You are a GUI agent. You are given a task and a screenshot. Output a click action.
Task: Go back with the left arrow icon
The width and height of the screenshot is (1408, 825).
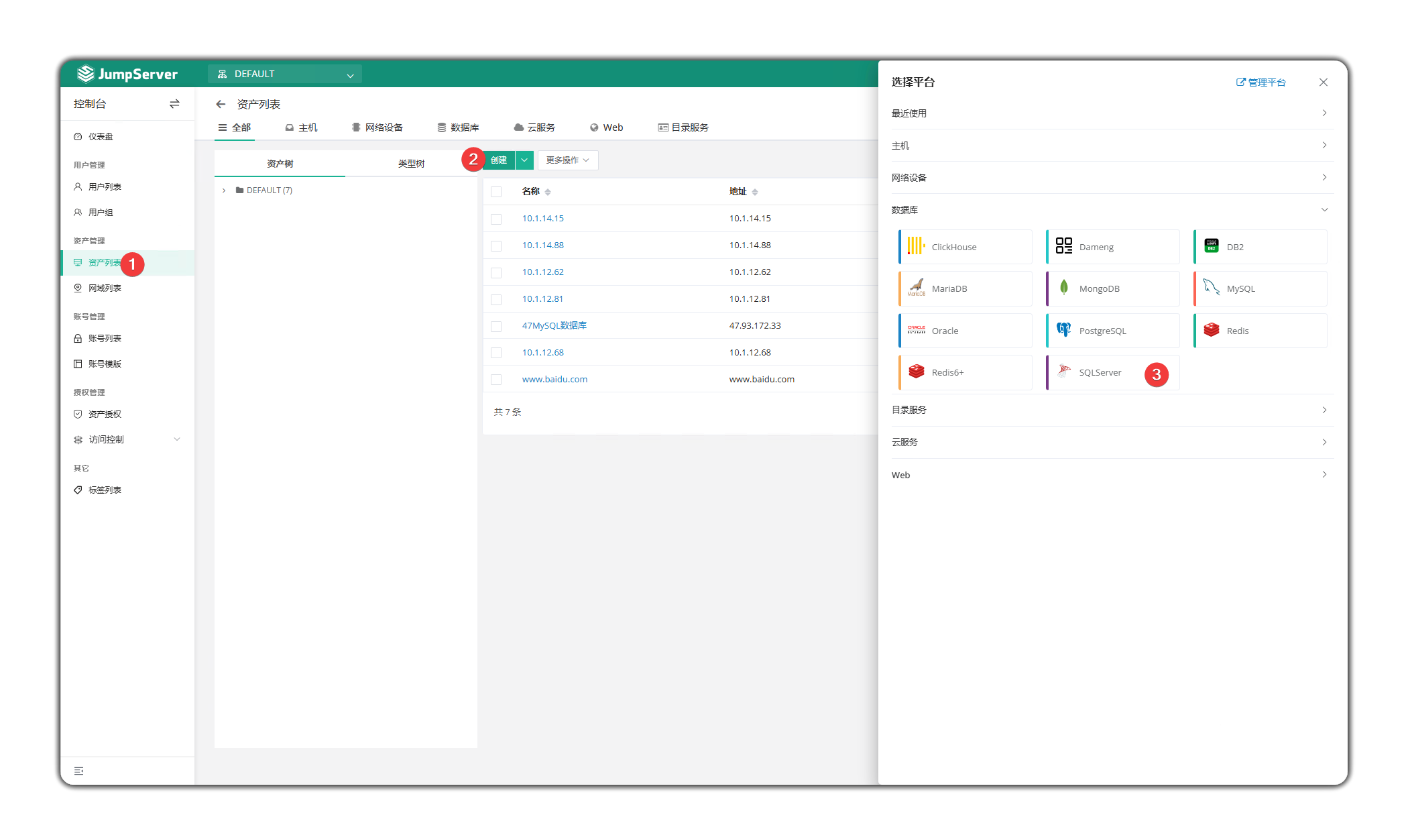pyautogui.click(x=221, y=104)
